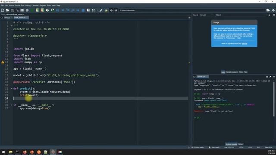
Task: Click the debug step-return icon
Action: [x=73, y=10]
